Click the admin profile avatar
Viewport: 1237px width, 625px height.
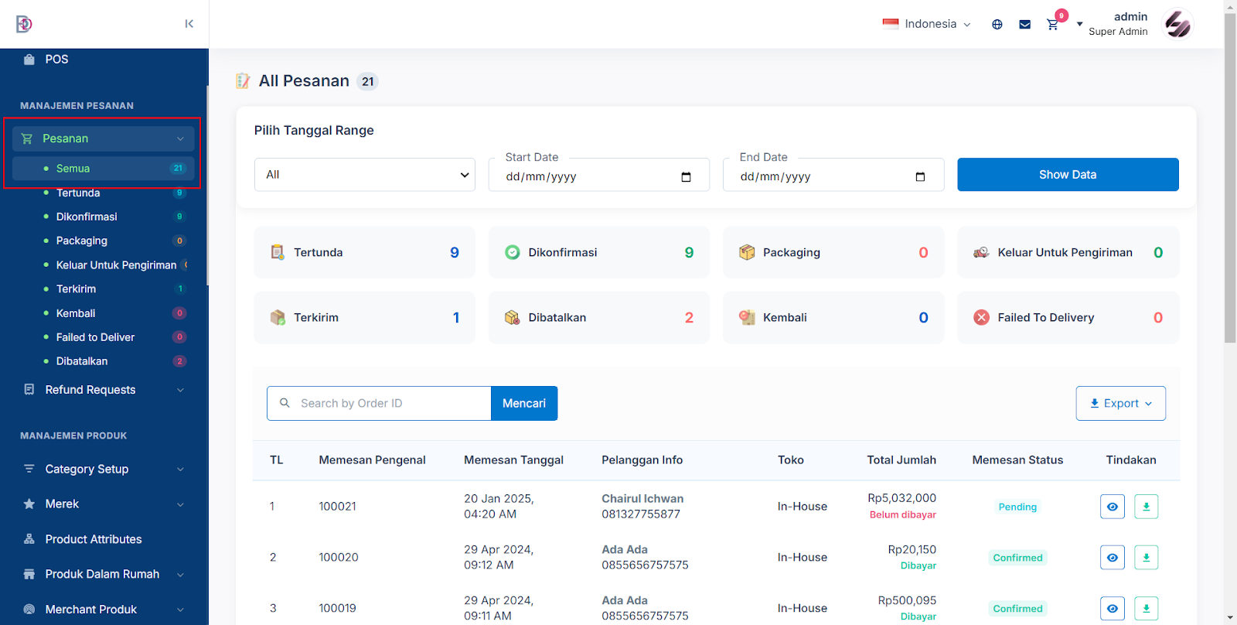[1178, 24]
